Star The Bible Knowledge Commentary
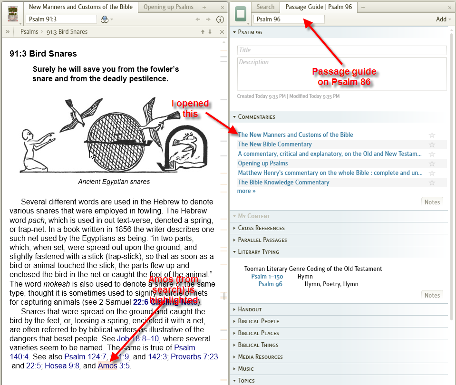 (x=432, y=182)
